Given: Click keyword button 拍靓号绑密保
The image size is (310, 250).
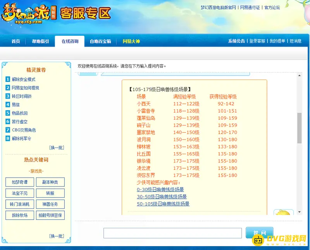Looking at the screenshot, I should tap(50, 215).
